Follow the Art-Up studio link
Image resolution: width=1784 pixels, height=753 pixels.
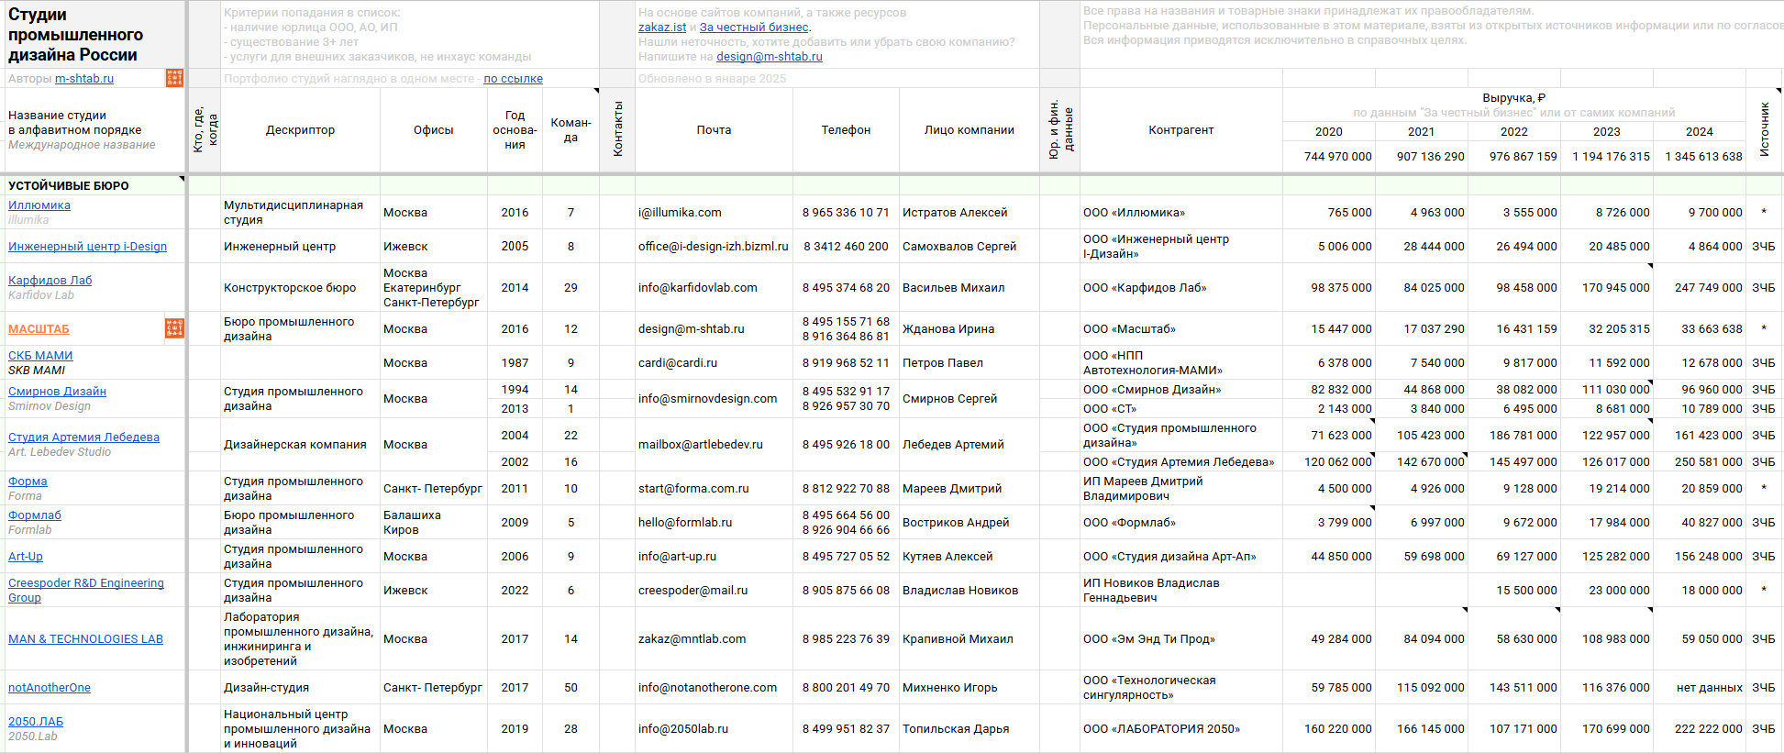point(26,557)
